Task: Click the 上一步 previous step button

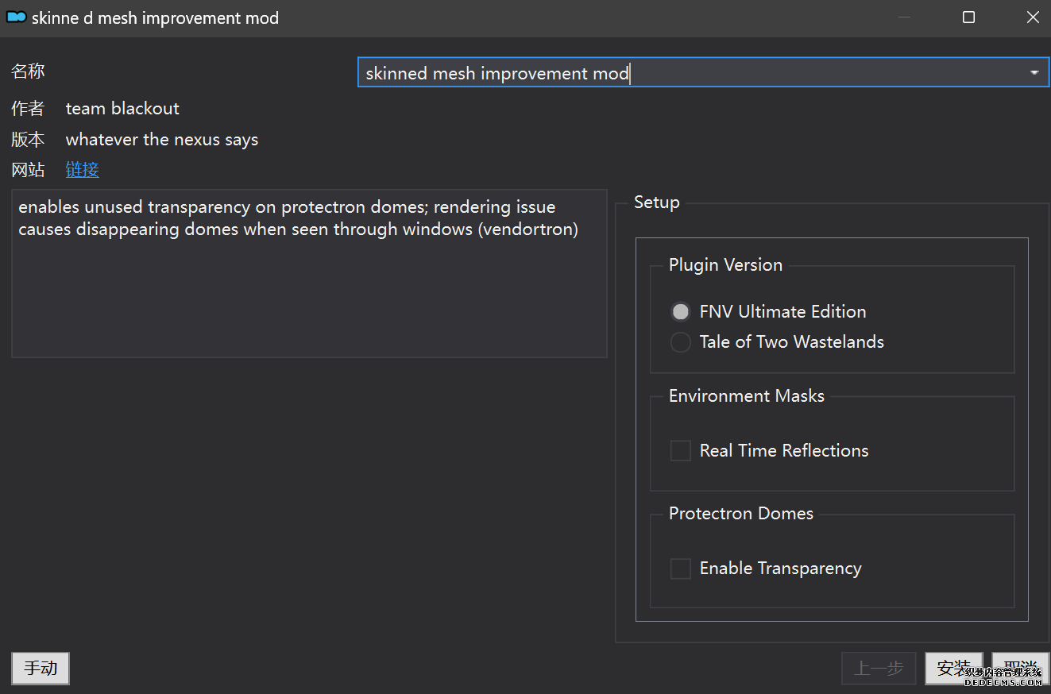Action: click(879, 669)
